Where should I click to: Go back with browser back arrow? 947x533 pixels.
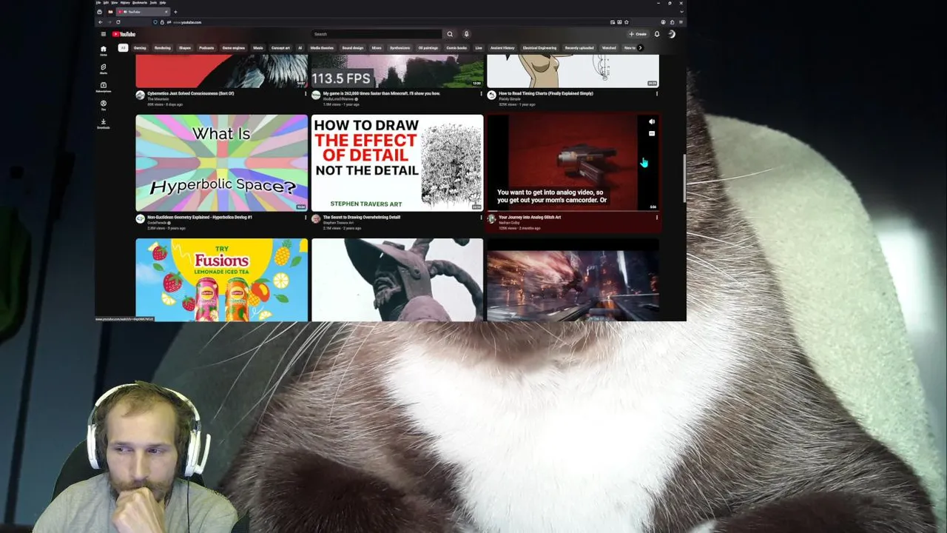click(x=101, y=22)
